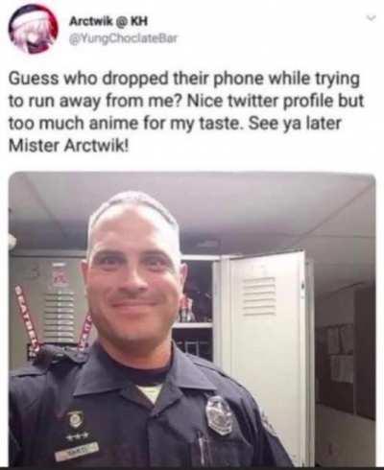Expand the tweet options chevron
The height and width of the screenshot is (470, 384).
point(371,19)
